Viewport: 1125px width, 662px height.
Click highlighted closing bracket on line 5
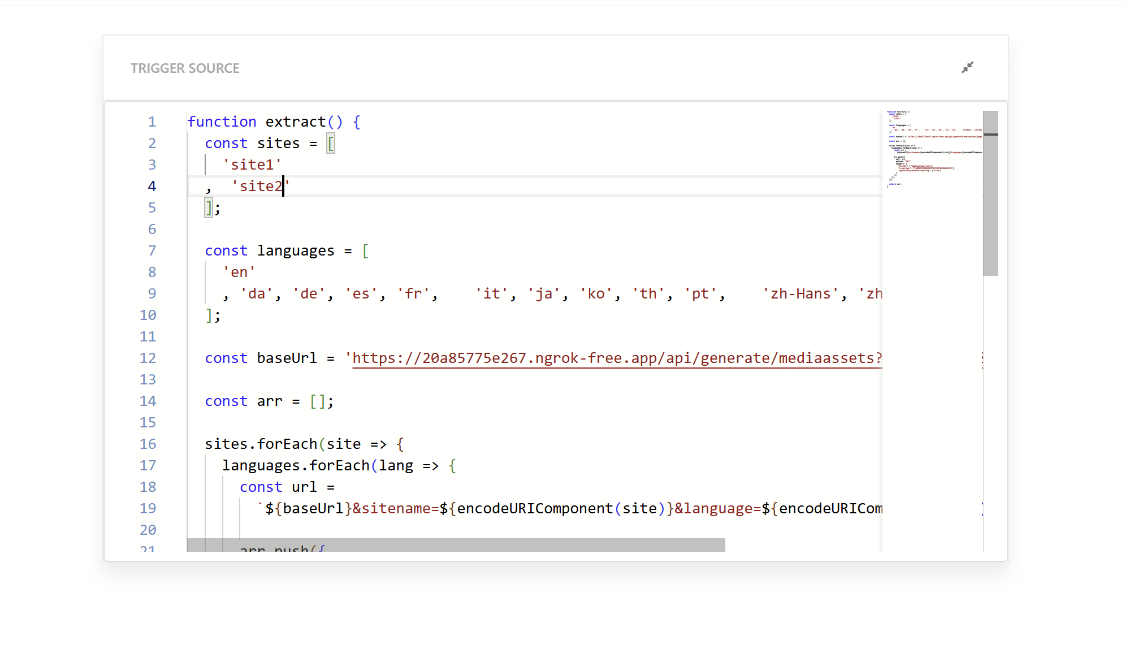pyautogui.click(x=209, y=207)
